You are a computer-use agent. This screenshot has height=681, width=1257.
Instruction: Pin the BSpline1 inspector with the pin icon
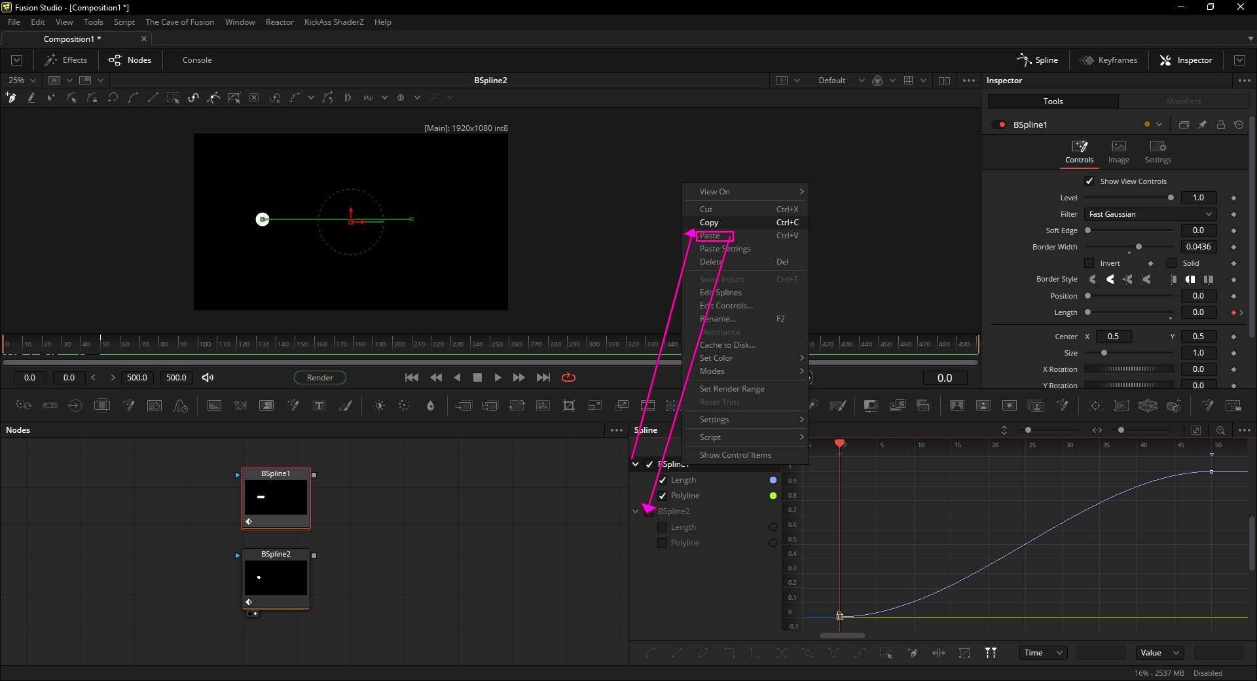point(1202,124)
